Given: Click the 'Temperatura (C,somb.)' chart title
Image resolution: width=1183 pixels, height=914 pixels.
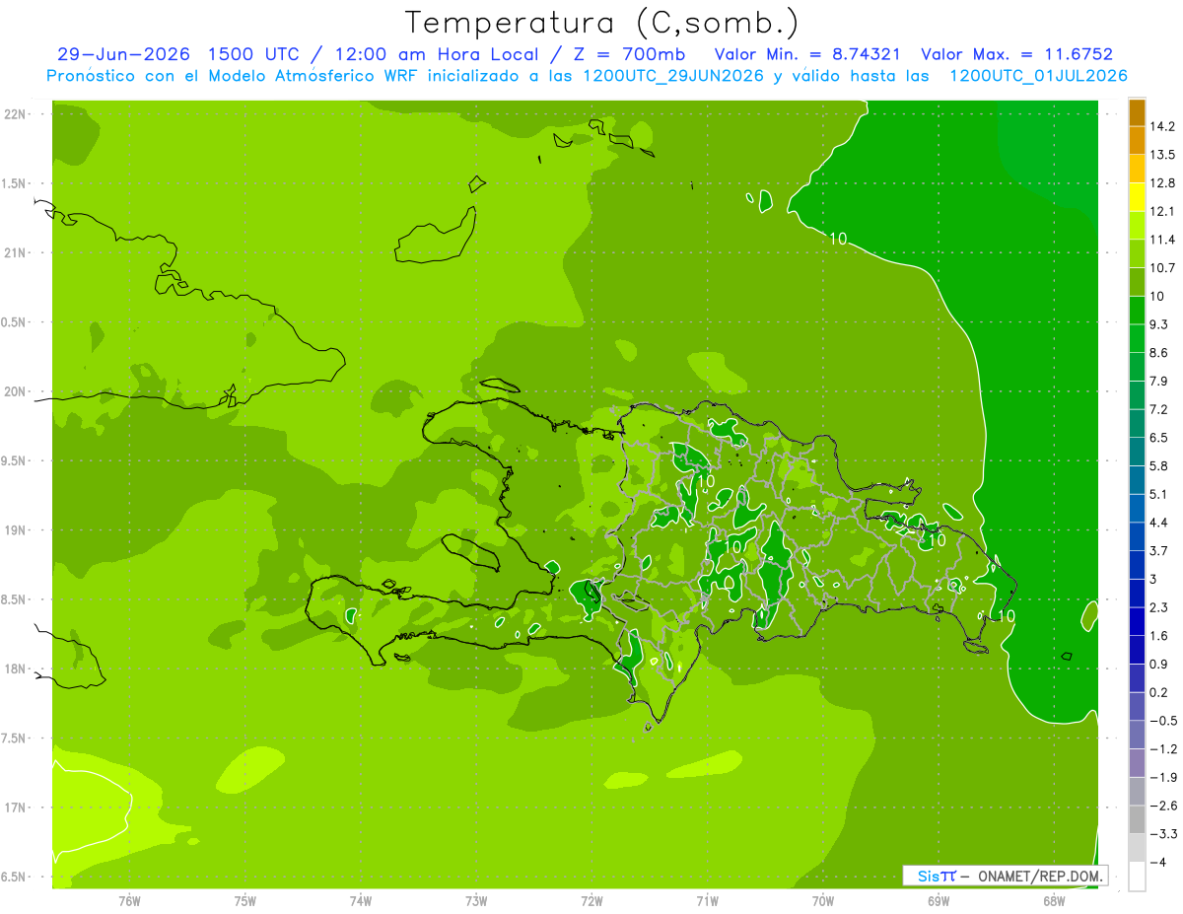Looking at the screenshot, I should click(x=601, y=22).
